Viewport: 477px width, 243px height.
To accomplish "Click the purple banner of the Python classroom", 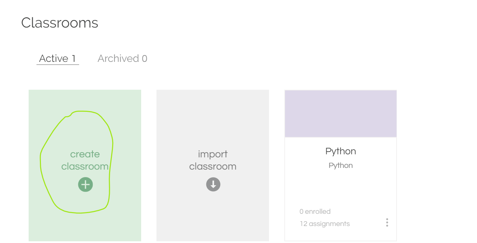I will 341,114.
